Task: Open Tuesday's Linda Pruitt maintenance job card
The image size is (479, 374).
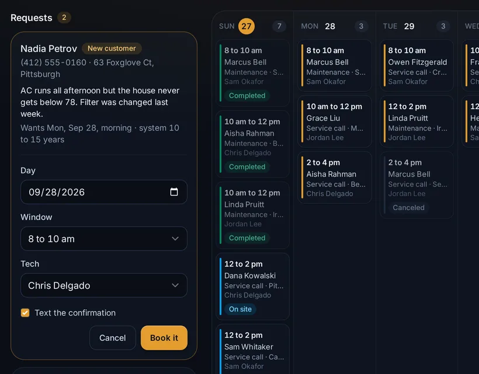Action: (416, 121)
